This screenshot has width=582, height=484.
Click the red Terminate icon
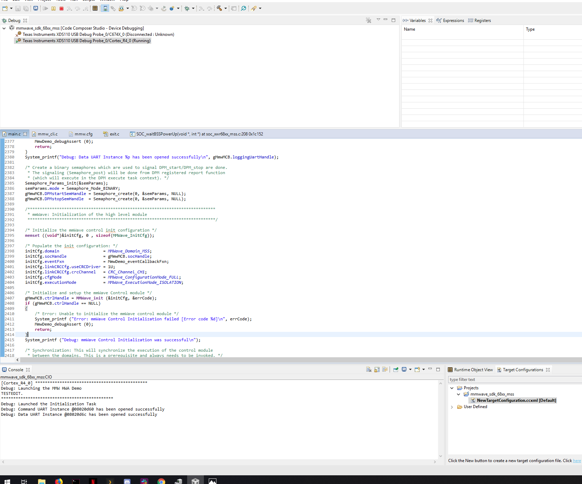[x=61, y=8]
